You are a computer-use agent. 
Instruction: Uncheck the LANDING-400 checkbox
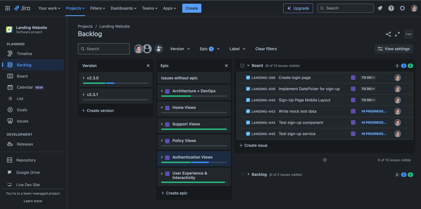pyautogui.click(x=248, y=89)
